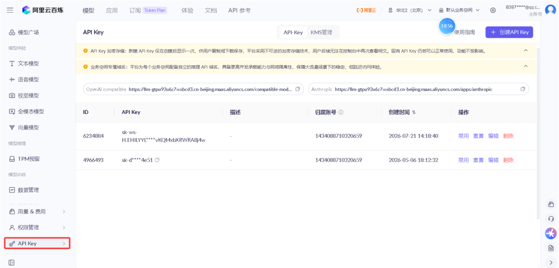Collapse the sidebar with bottom-left icon
Viewport: 559px width, 268px height.
[x=12, y=263]
